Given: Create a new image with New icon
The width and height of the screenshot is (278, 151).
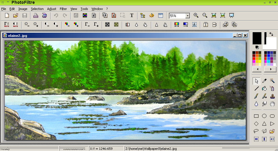Looking at the screenshot, I should [x=7, y=16].
